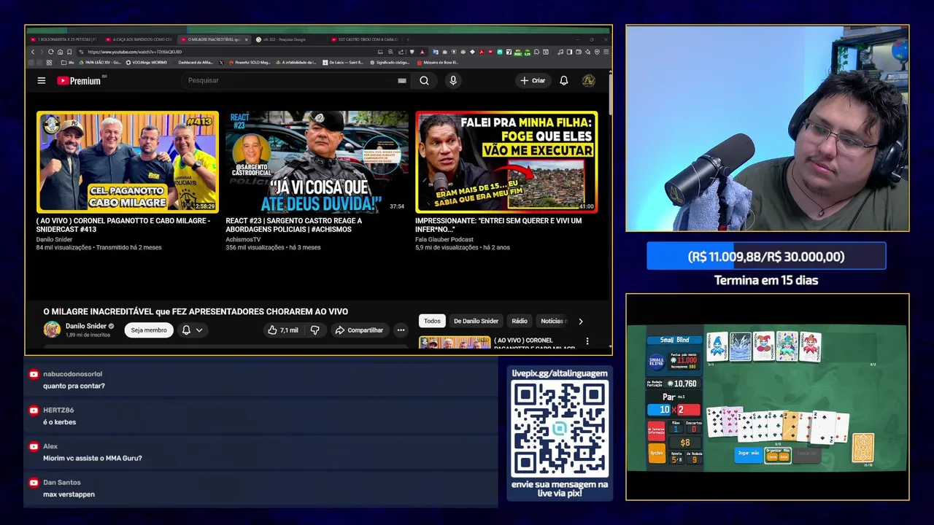Go back with the browser back arrow

(32, 52)
